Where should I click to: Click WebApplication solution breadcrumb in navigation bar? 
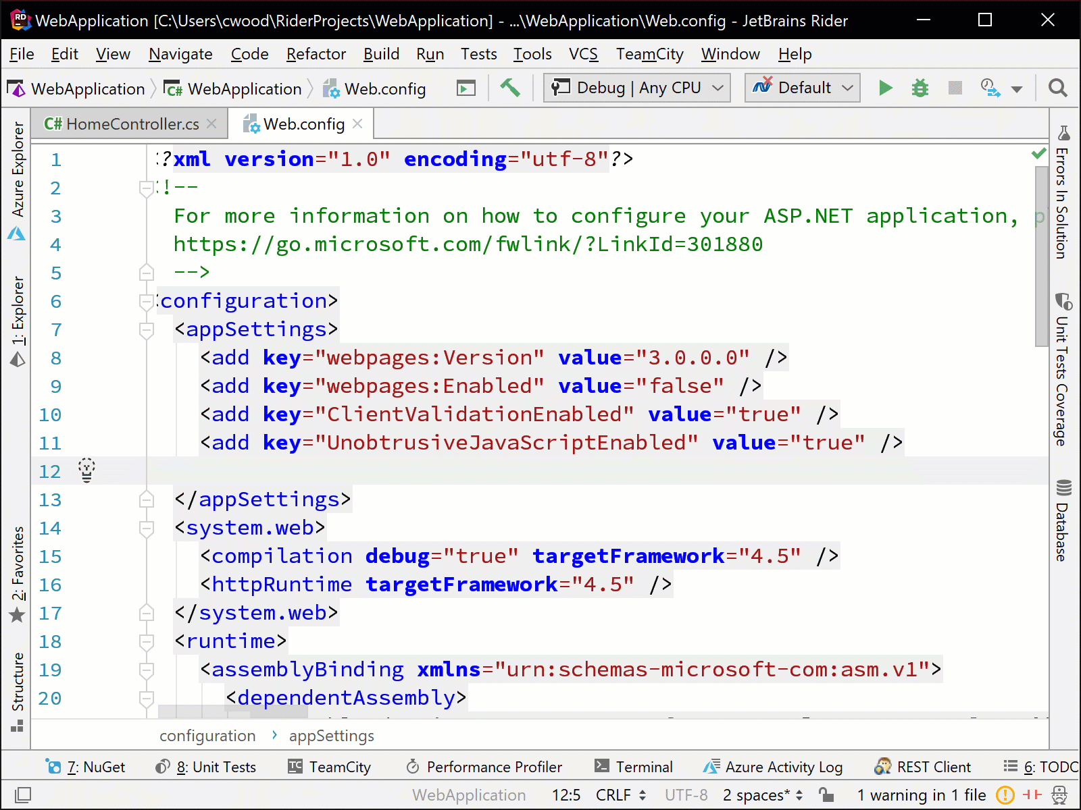click(76, 88)
